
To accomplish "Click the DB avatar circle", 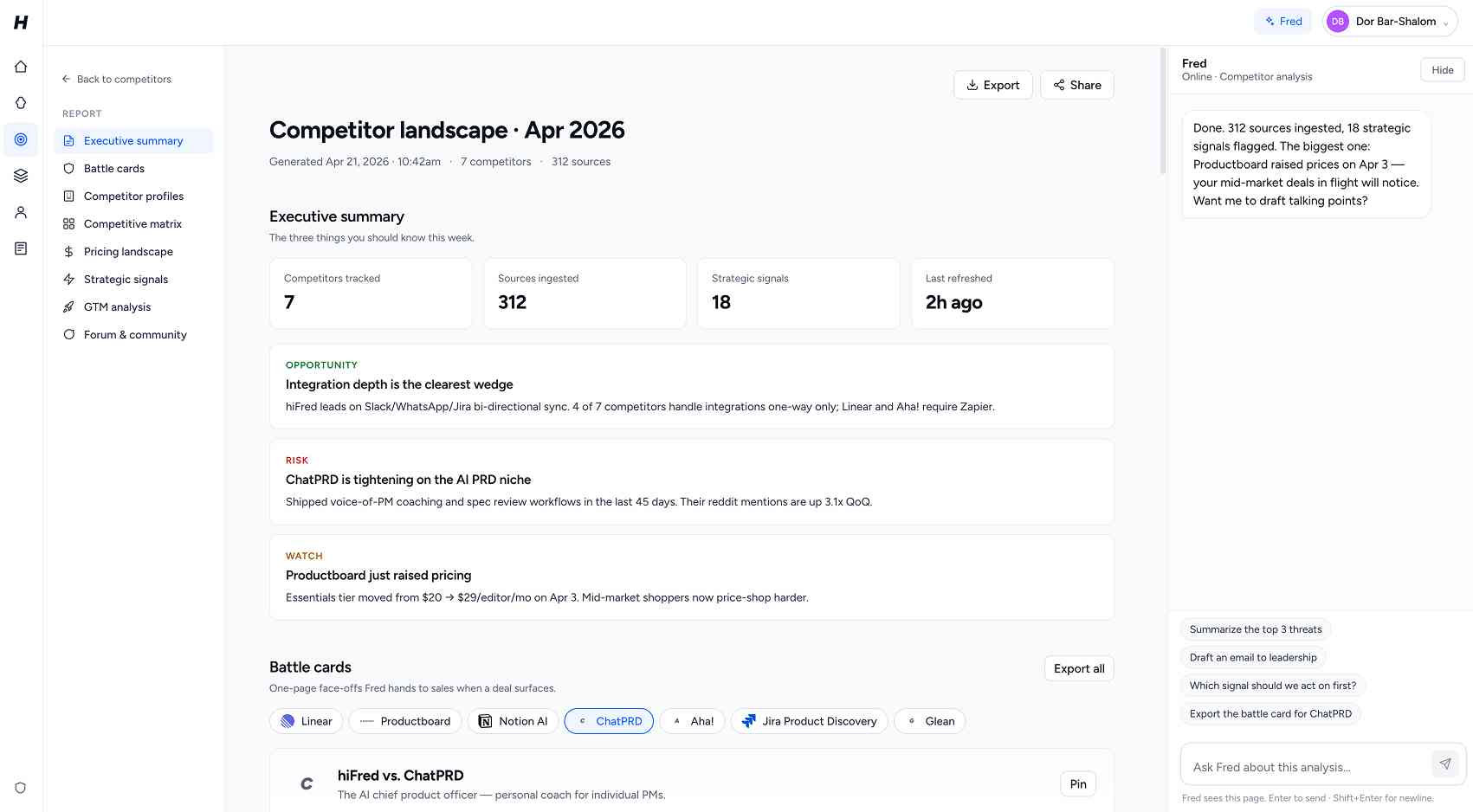I will [x=1338, y=22].
